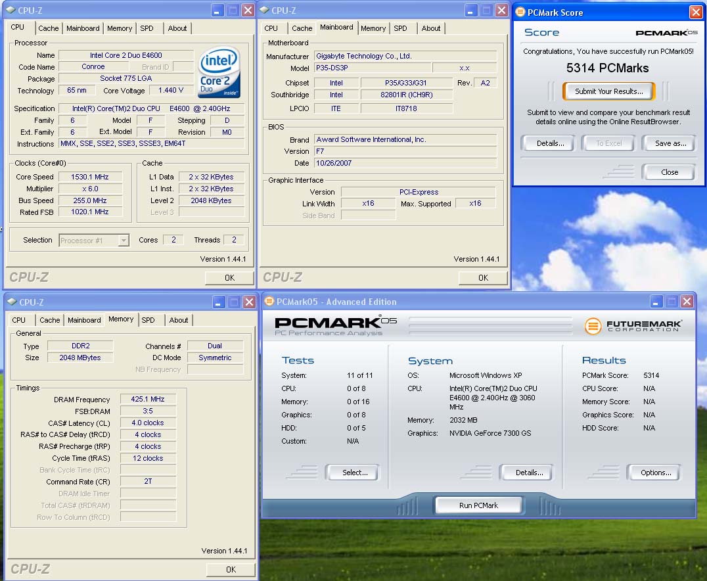The image size is (707, 581).
Task: Select CPU tab in Memory CPU-Z window
Action: click(x=18, y=320)
